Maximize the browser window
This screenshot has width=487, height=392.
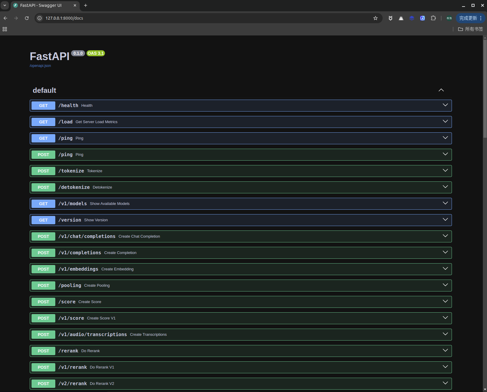tap(473, 5)
